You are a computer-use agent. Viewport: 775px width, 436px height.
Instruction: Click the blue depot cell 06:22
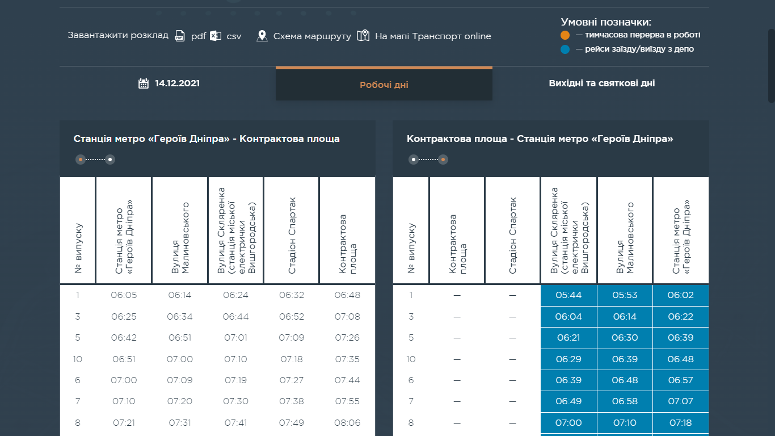pos(681,317)
